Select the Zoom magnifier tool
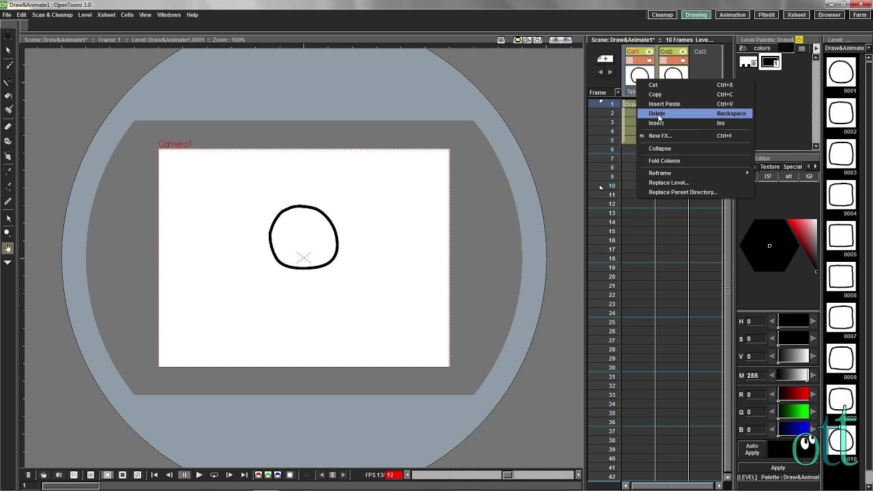The height and width of the screenshot is (491, 873). pyautogui.click(x=8, y=233)
